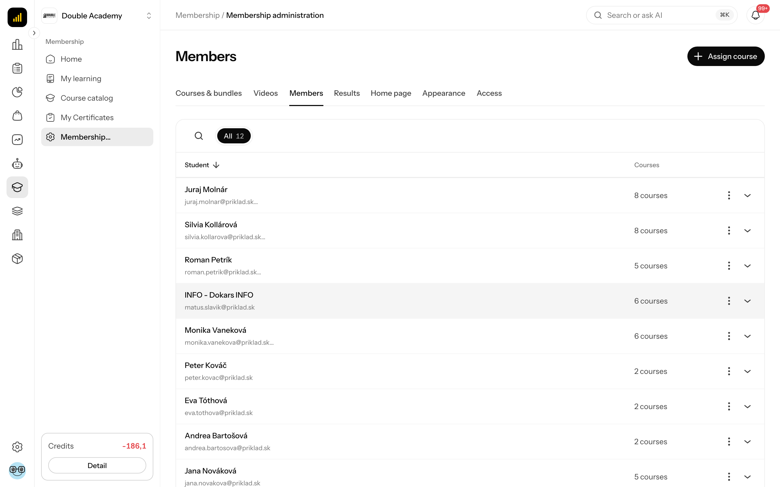Screen dimensions: 780x487
Task: Switch to the Appearance tab
Action: (x=444, y=93)
